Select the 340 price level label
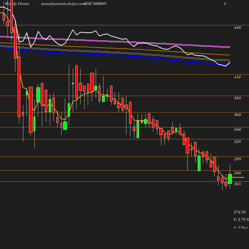 coord(237,129)
